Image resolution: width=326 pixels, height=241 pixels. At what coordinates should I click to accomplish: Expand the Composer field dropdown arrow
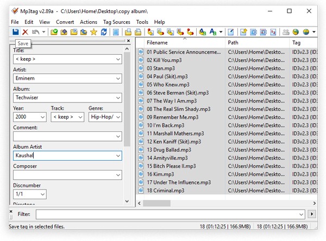pyautogui.click(x=118, y=175)
